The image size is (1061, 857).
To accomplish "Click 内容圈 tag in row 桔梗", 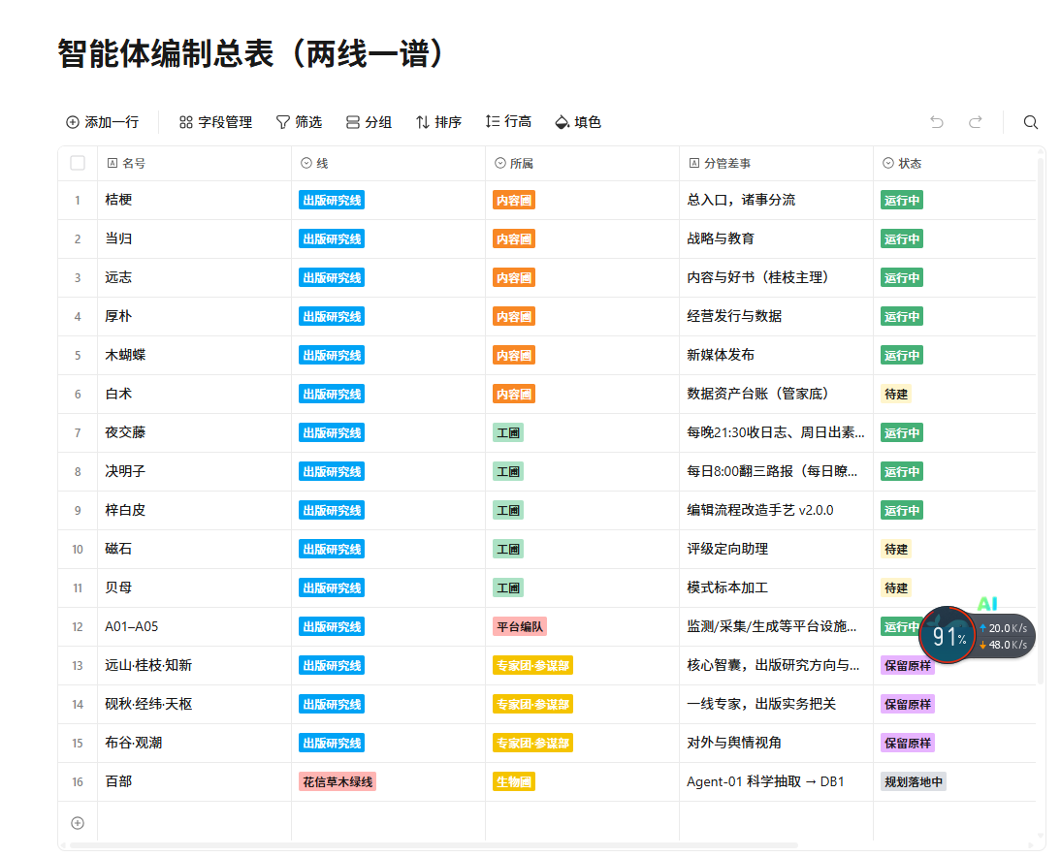I will (514, 201).
